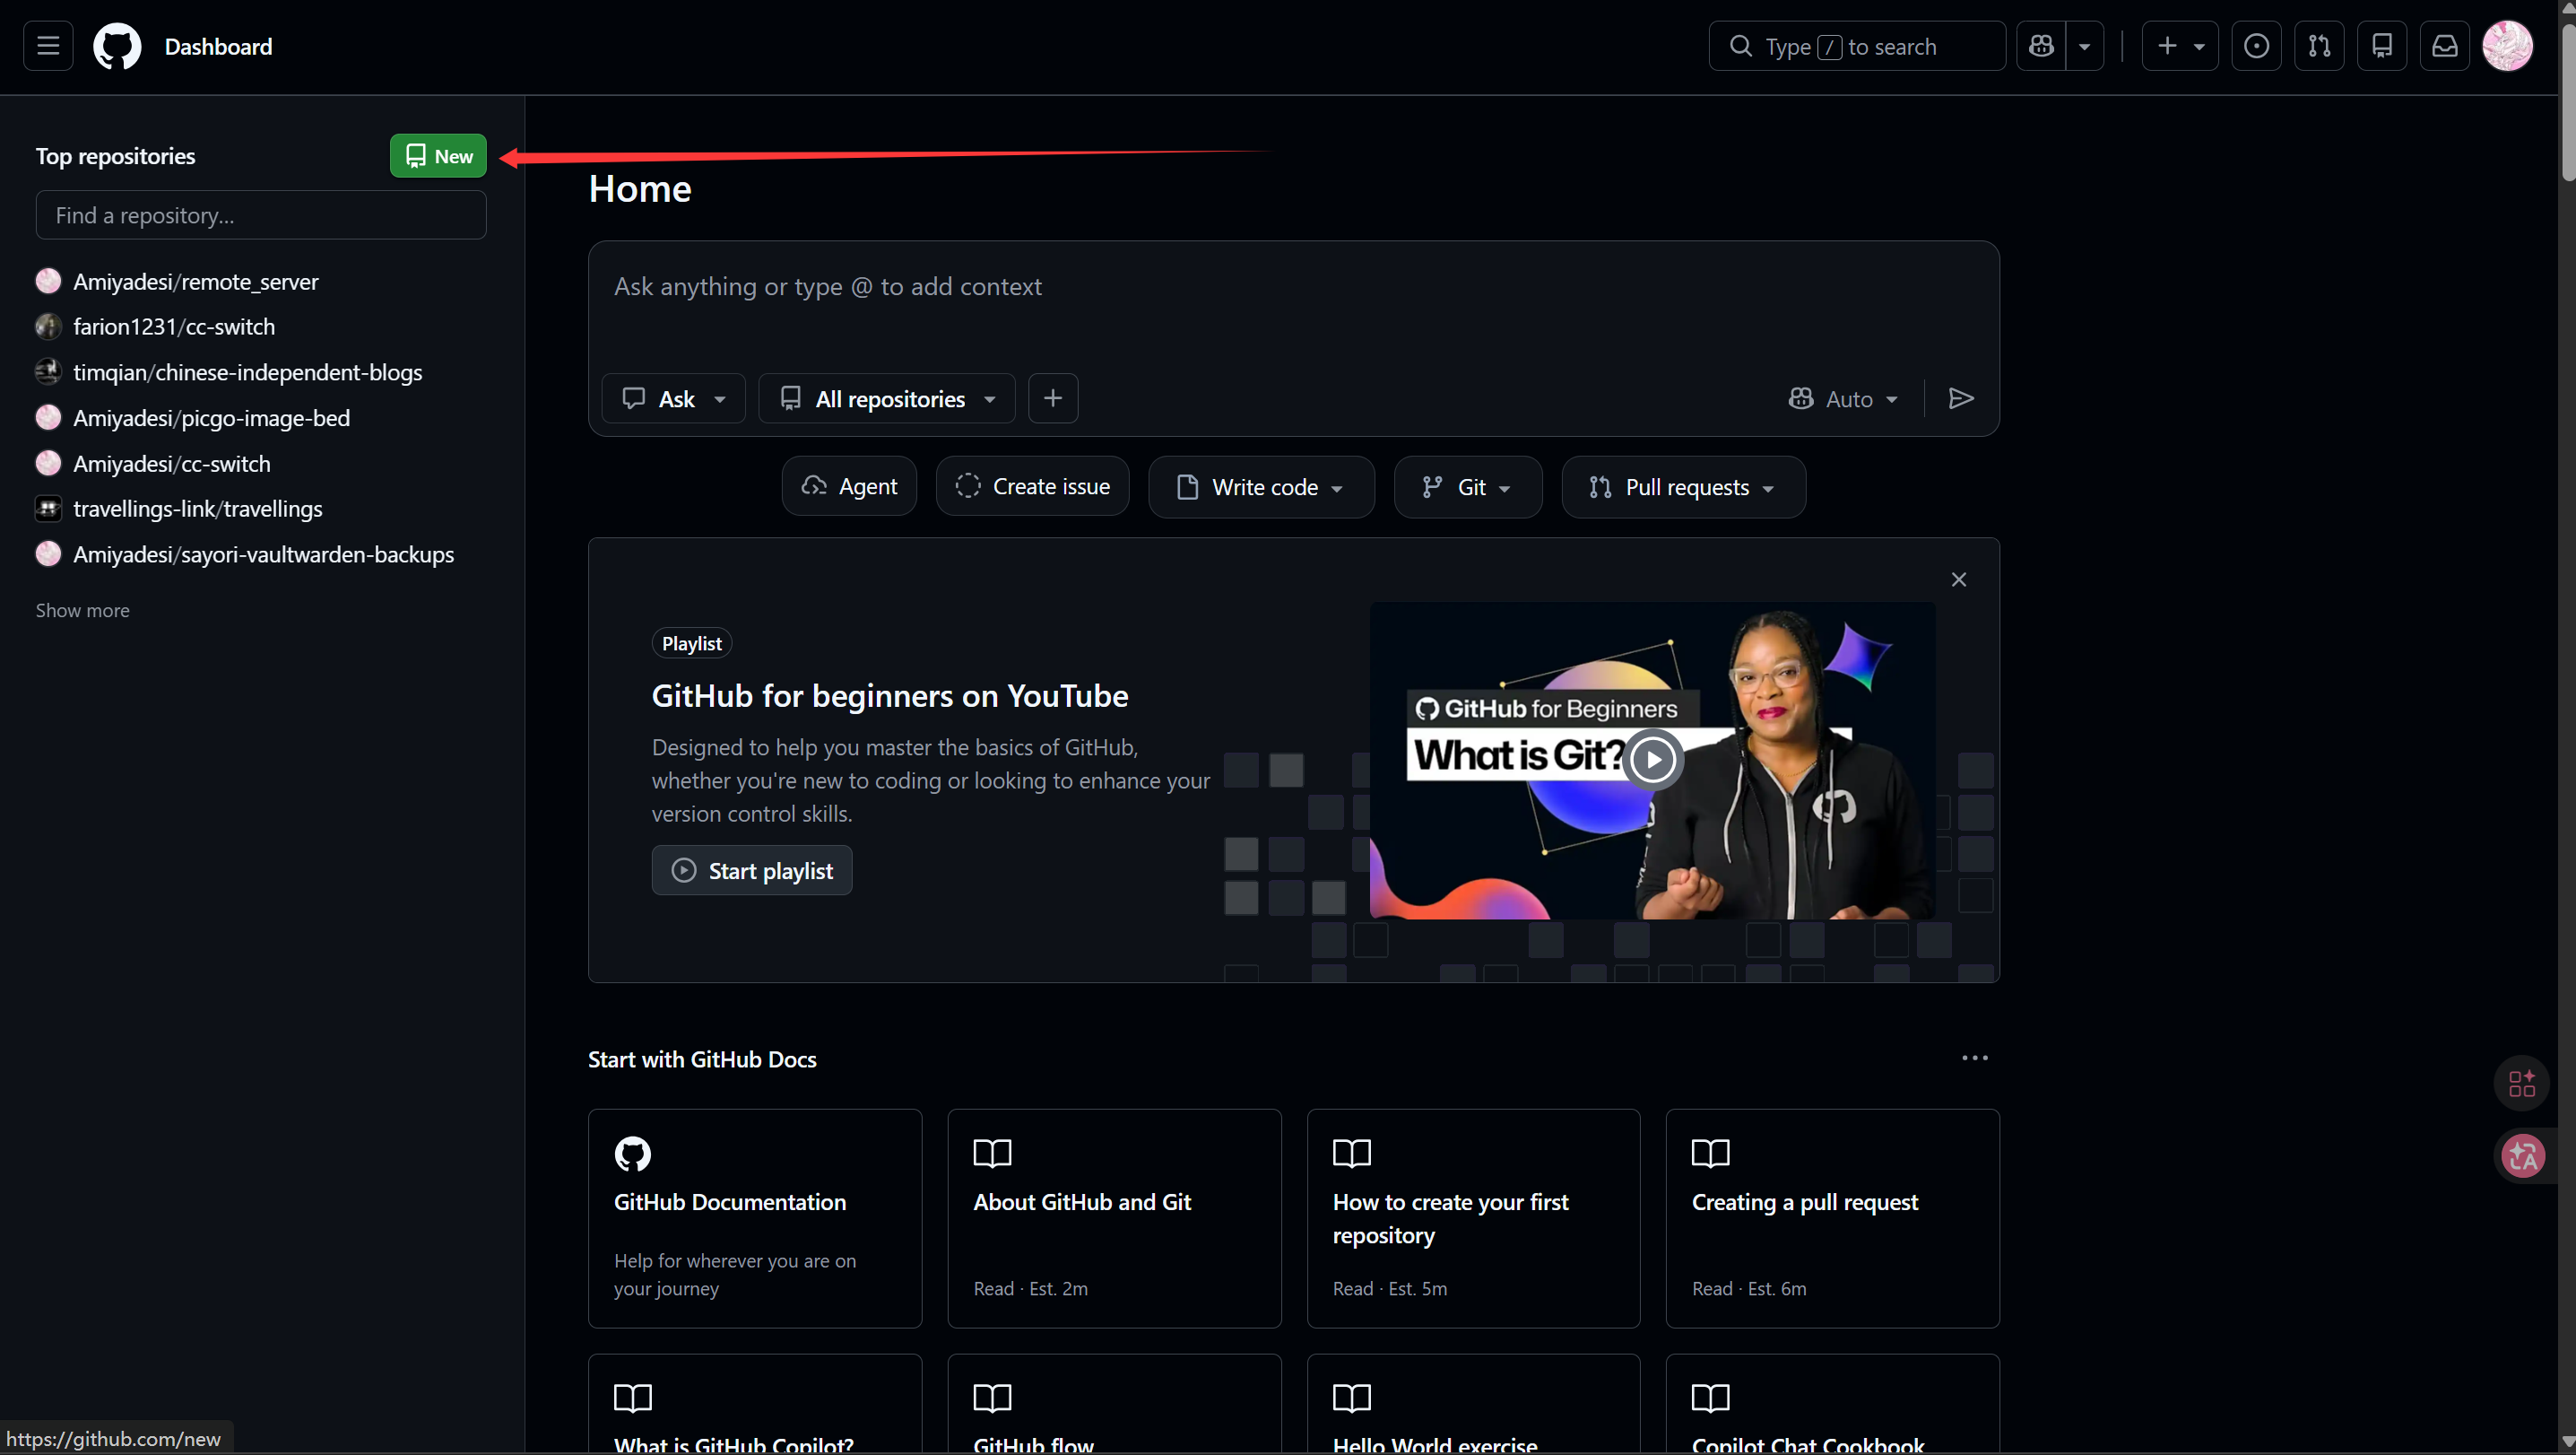Open the Auto model selector dropdown
Viewport: 2576px width, 1455px height.
coord(1843,398)
